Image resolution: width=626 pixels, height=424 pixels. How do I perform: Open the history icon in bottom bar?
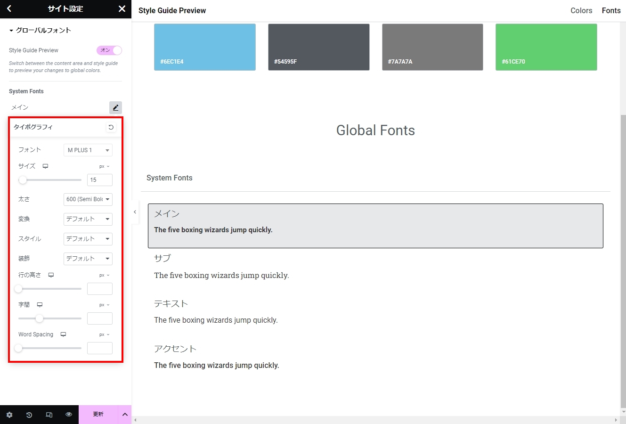click(29, 415)
